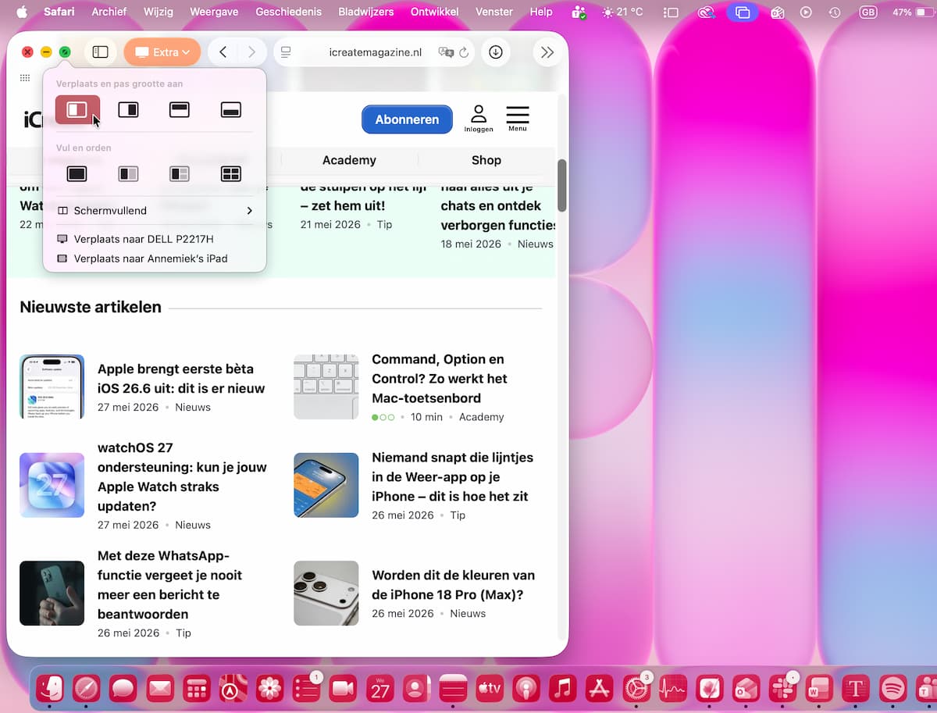Open the Apple menu
The width and height of the screenshot is (937, 713).
point(21,12)
